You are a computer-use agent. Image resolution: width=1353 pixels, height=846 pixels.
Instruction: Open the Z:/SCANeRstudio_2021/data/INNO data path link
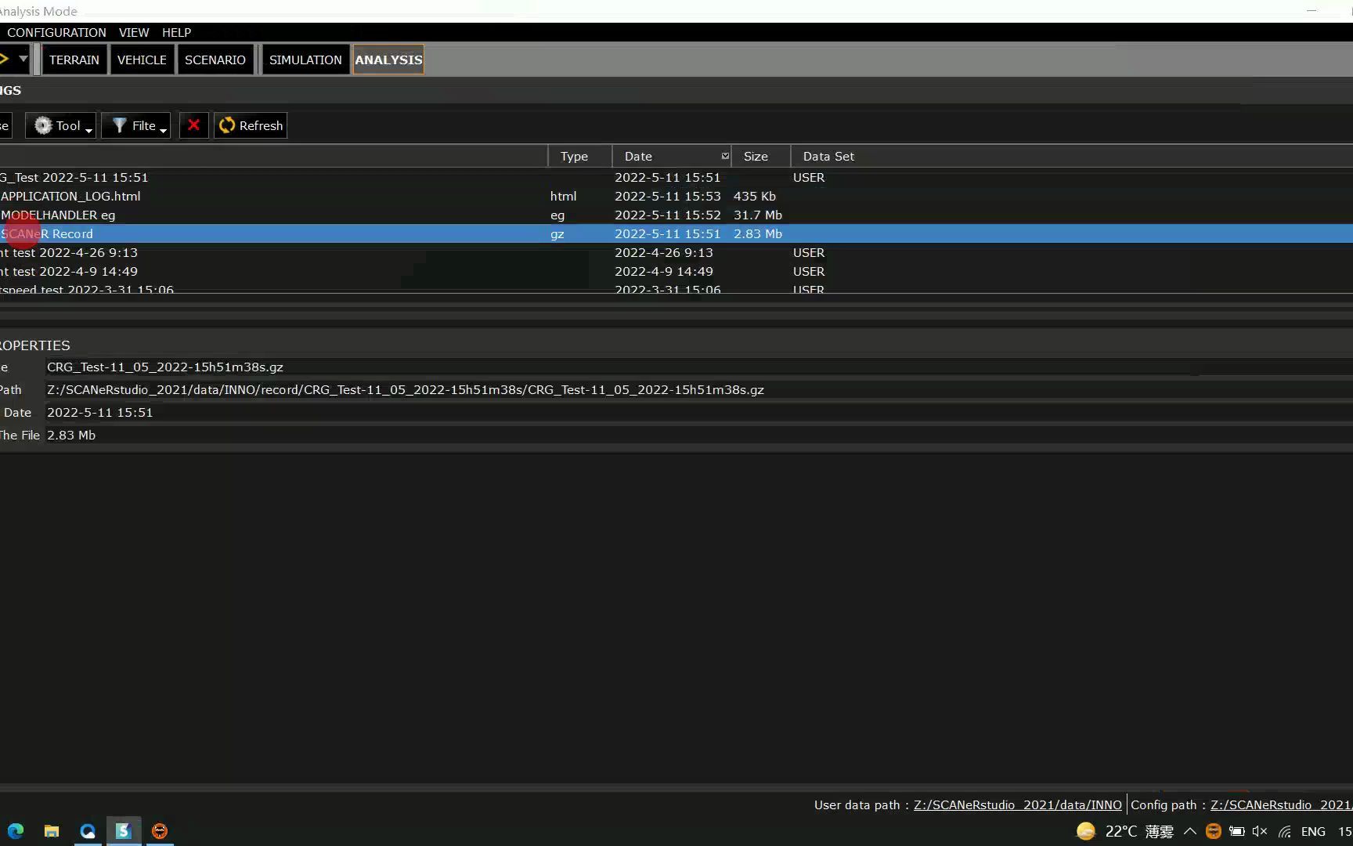tap(1016, 804)
